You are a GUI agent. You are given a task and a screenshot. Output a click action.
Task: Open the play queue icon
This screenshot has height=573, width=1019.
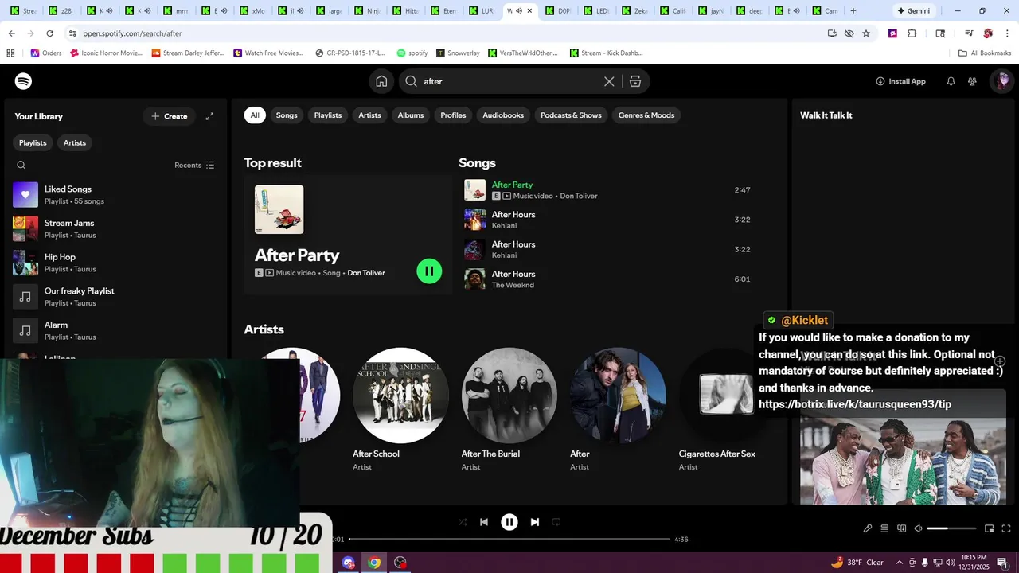(x=884, y=528)
